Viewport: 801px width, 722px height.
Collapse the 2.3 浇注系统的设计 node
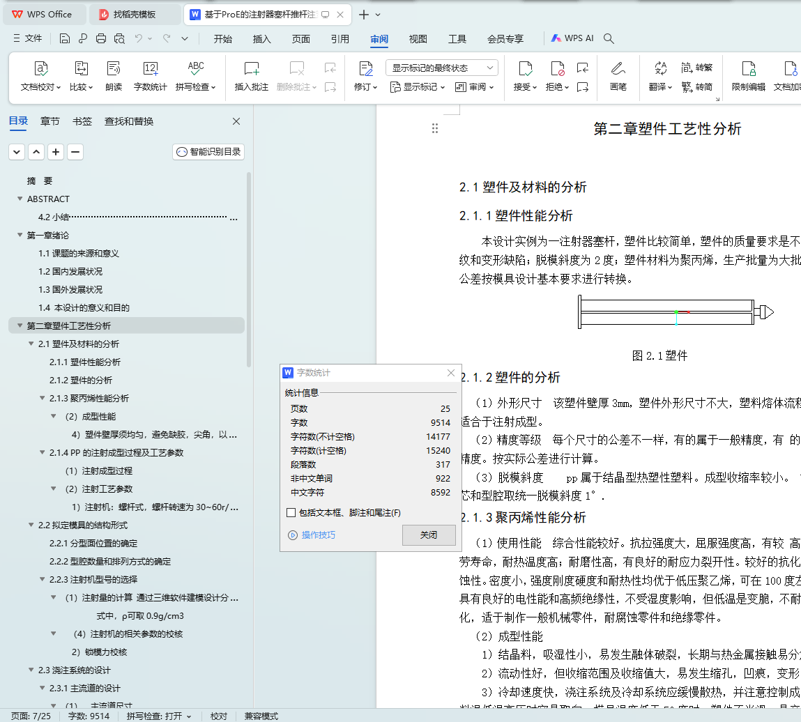point(31,670)
